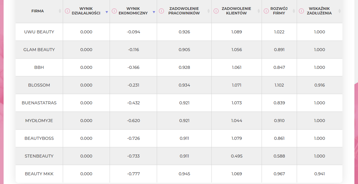Toggle sort arrow on Wynik Działalności
The width and height of the screenshot is (358, 184).
[x=107, y=12]
